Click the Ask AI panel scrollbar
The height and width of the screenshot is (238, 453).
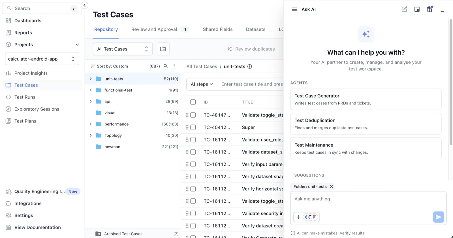pos(451,82)
